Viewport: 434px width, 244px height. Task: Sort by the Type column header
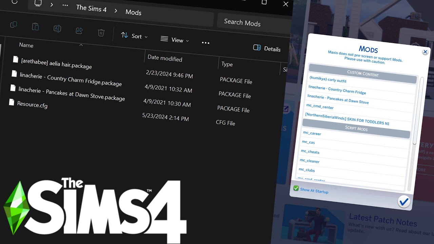[227, 64]
